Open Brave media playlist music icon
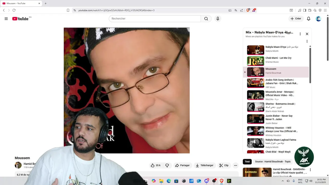The image size is (329, 185). coord(299,10)
